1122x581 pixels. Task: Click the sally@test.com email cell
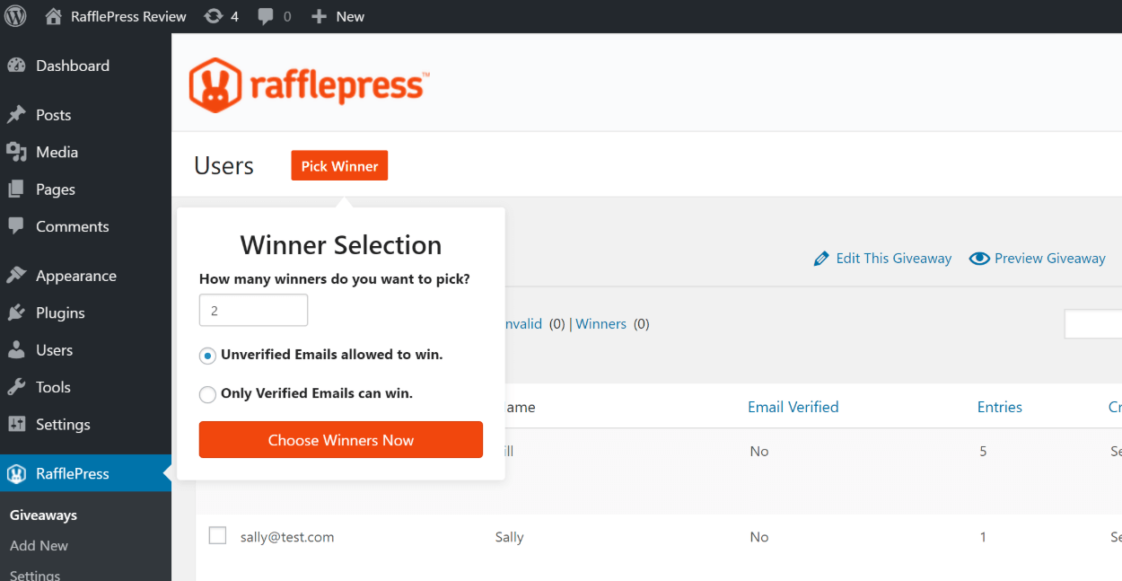click(x=287, y=537)
